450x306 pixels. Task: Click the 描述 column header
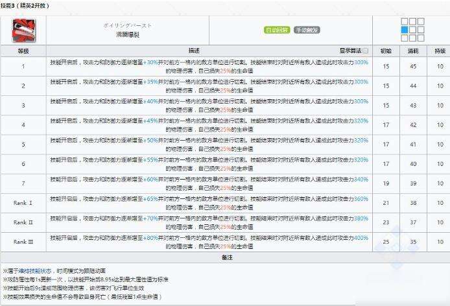(x=194, y=51)
